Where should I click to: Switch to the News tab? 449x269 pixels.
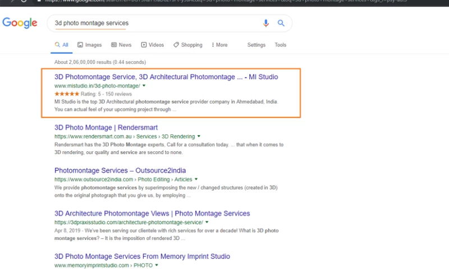(121, 45)
